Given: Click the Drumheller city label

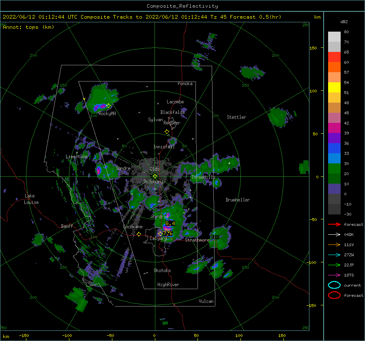Looking at the screenshot, I should pyautogui.click(x=238, y=200).
